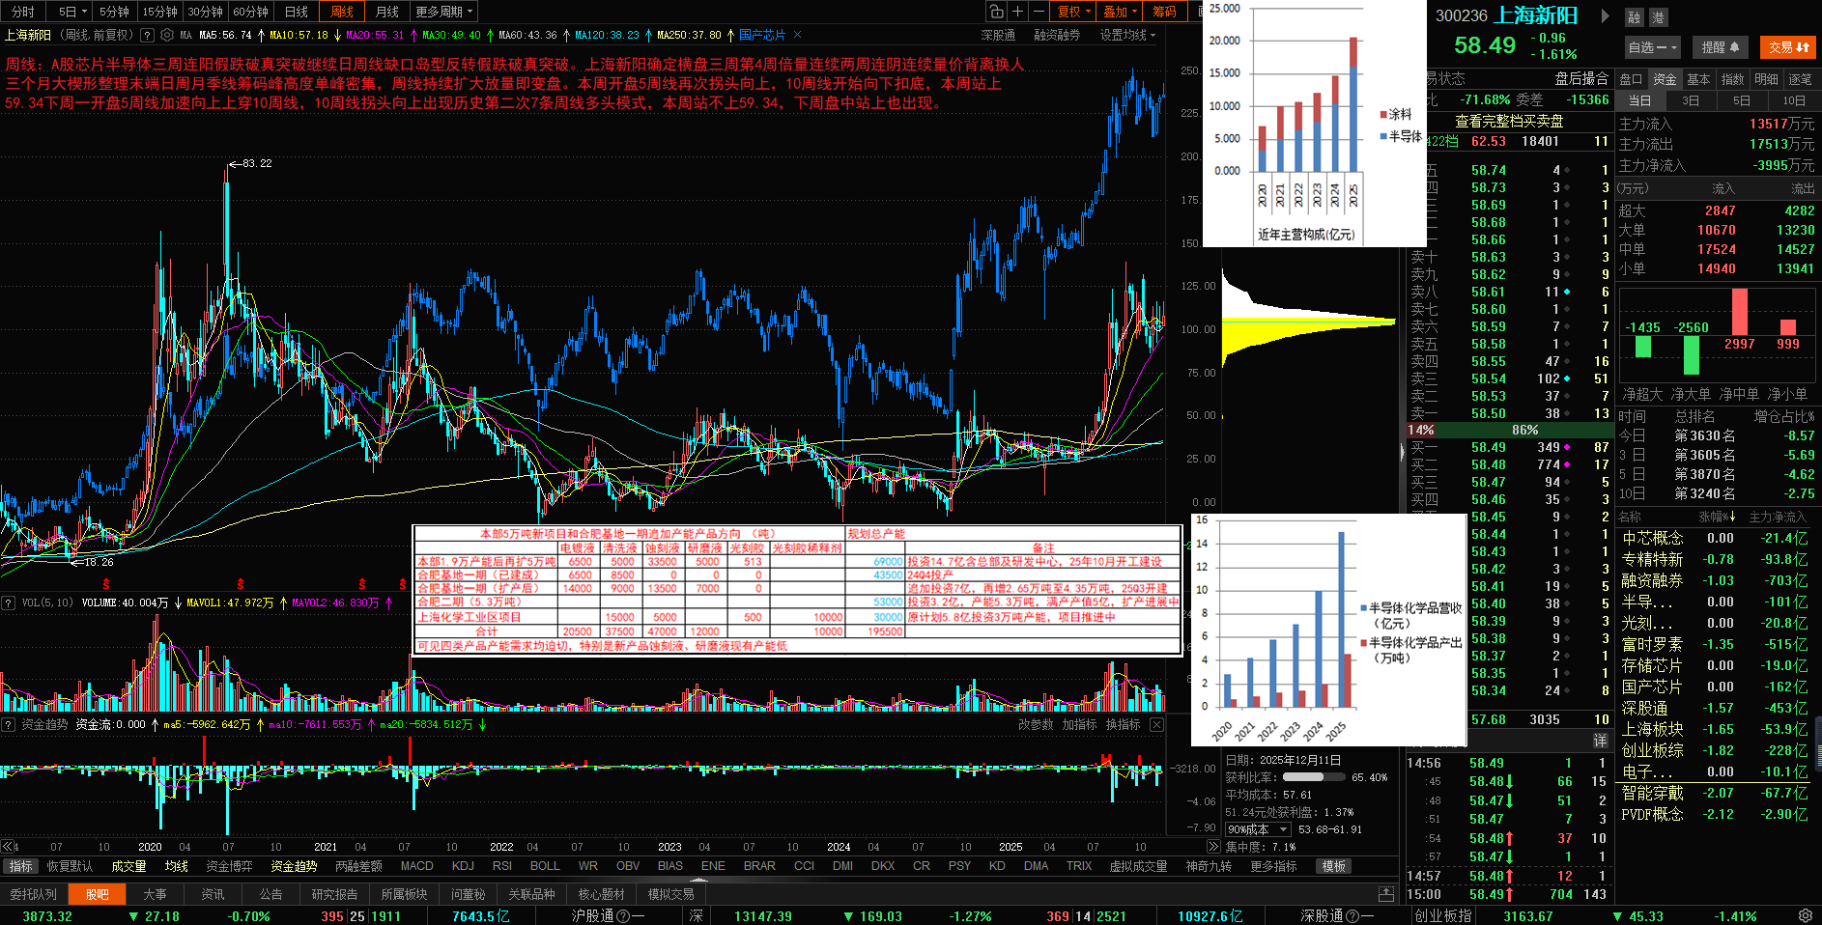Click the 筹码 chip distribution button
1822x925 pixels.
point(1164,12)
